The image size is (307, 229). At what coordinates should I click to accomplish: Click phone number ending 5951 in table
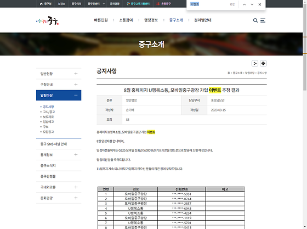tap(181, 194)
